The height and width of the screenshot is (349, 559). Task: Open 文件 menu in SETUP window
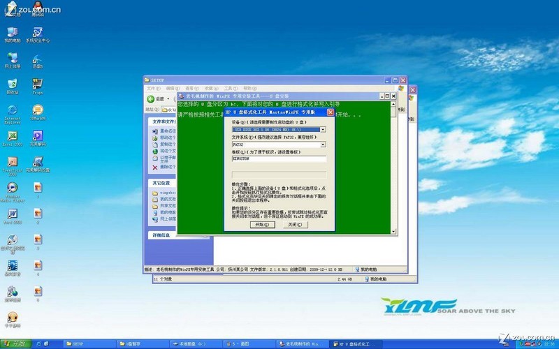click(153, 89)
